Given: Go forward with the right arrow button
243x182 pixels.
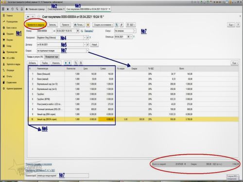Looking at the screenshot, I should coord(33,17).
